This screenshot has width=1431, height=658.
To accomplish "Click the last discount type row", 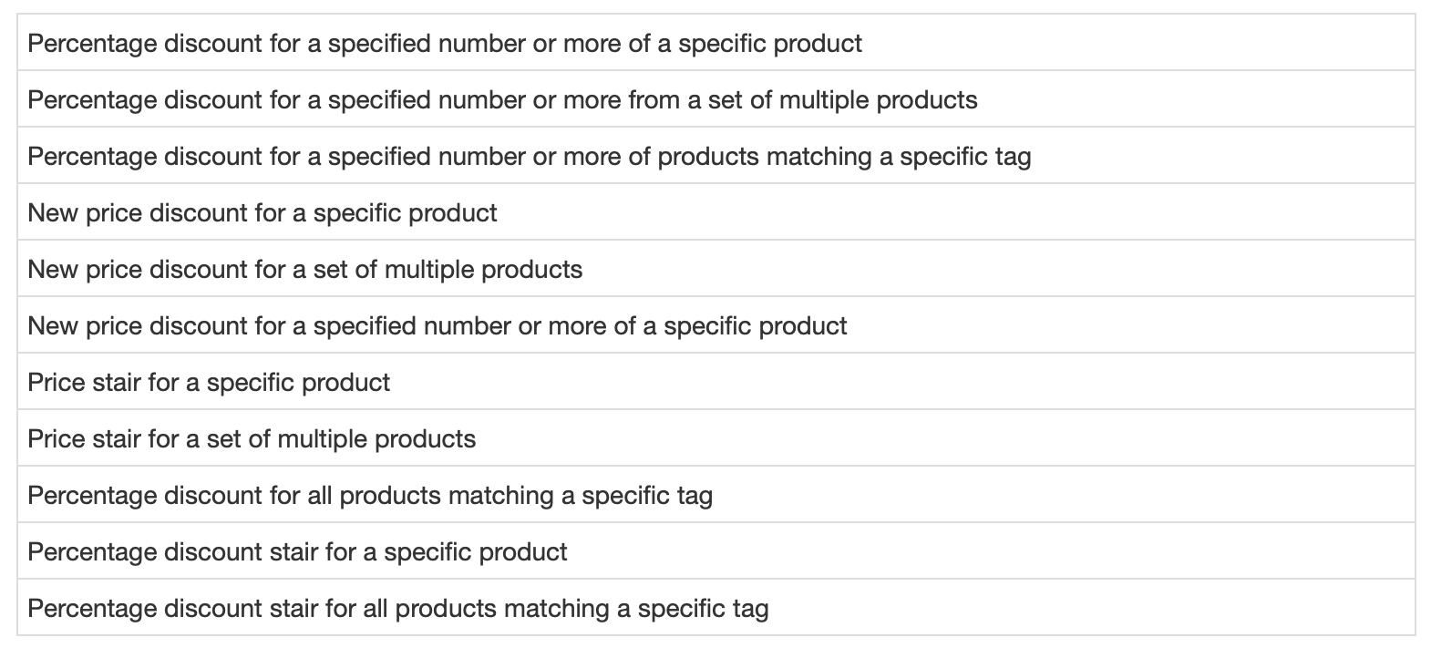I will (398, 609).
